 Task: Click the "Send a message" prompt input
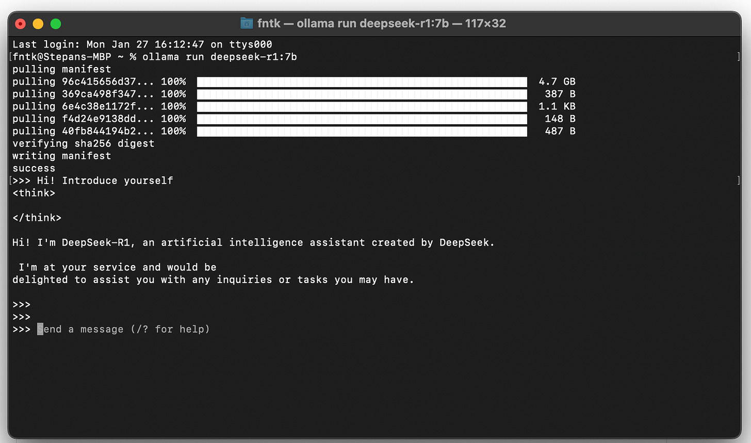124,329
